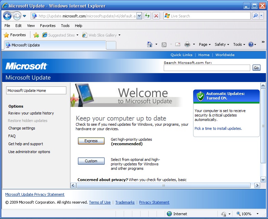Click the empty New Tab button
The width and height of the screenshot is (268, 219).
[x=111, y=45]
